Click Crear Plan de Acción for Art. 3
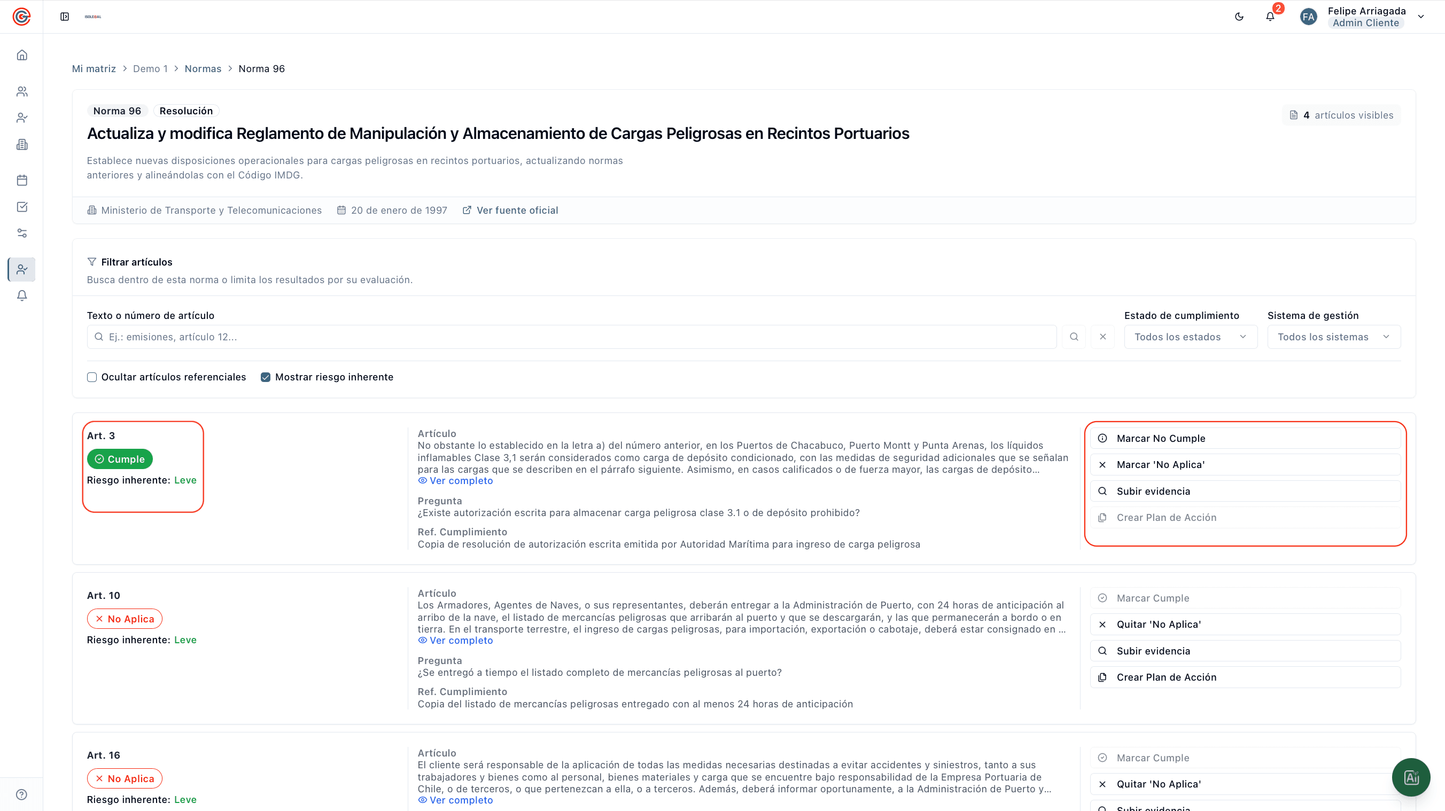 [x=1245, y=517]
